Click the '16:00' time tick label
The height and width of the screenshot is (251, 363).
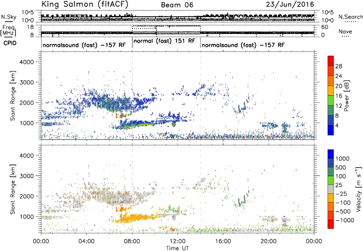[223, 241]
